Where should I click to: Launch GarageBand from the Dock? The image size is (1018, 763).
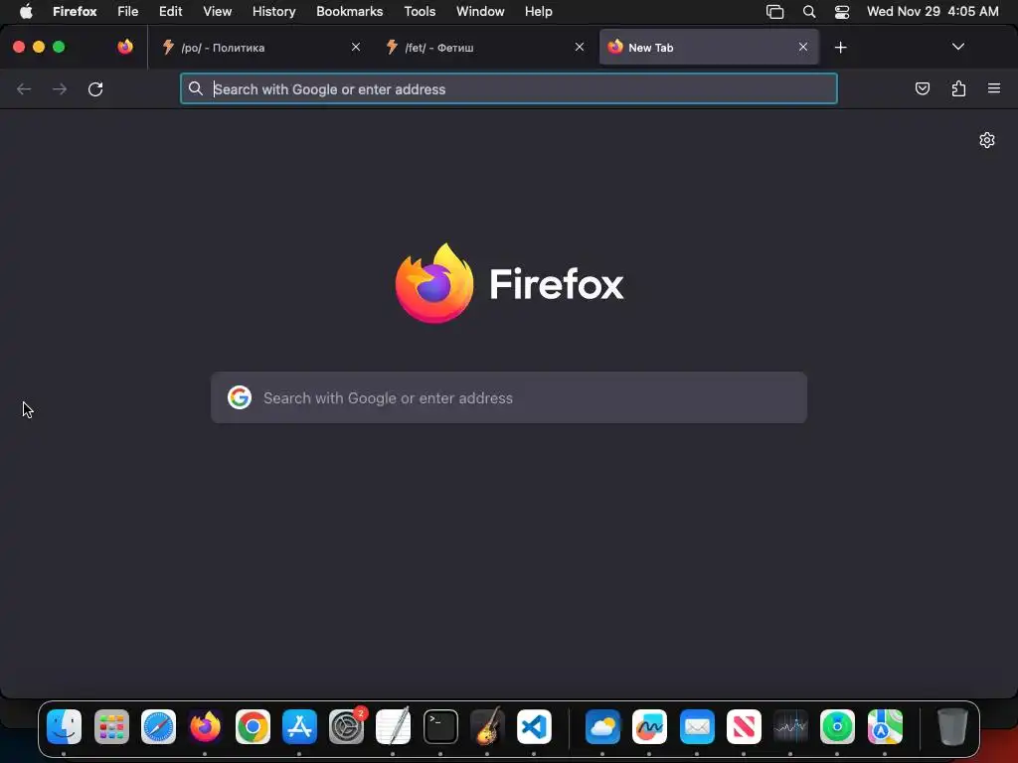pos(487,726)
